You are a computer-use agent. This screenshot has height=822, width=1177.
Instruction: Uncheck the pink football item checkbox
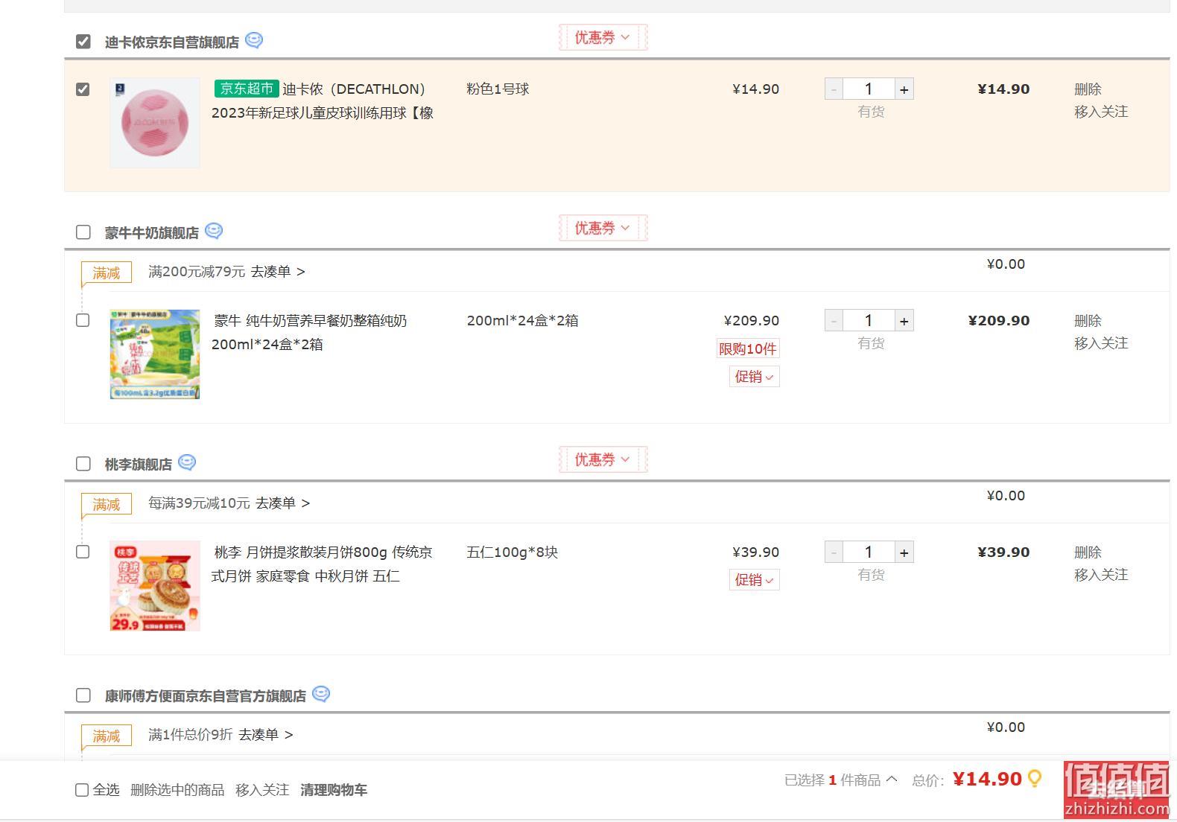tap(83, 89)
